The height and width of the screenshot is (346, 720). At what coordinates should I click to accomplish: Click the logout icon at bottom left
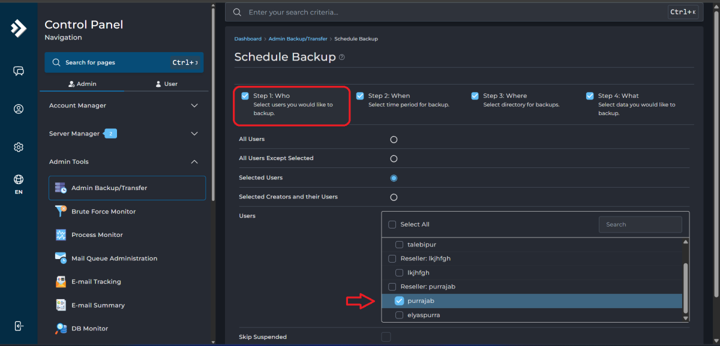coord(19,326)
